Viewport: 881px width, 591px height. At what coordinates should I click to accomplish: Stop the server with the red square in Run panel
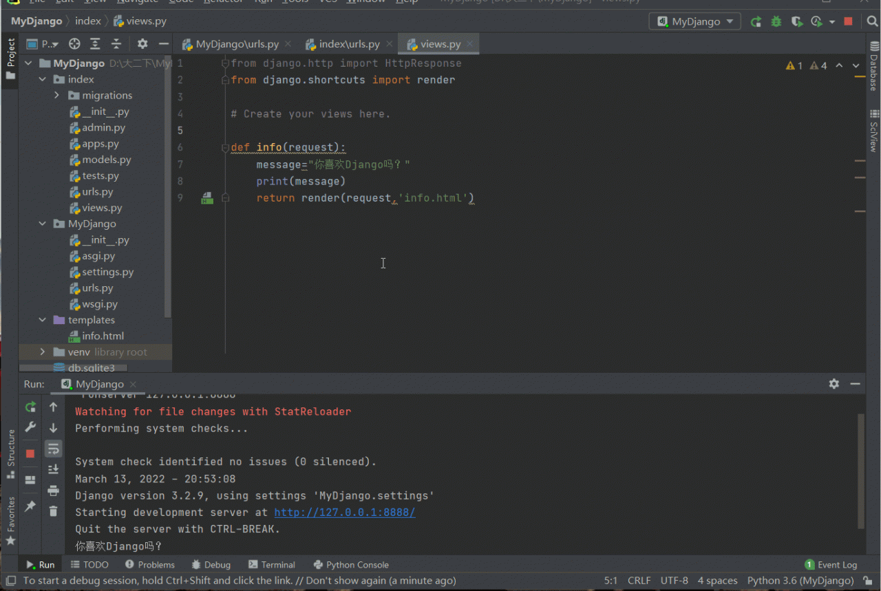[x=30, y=453]
